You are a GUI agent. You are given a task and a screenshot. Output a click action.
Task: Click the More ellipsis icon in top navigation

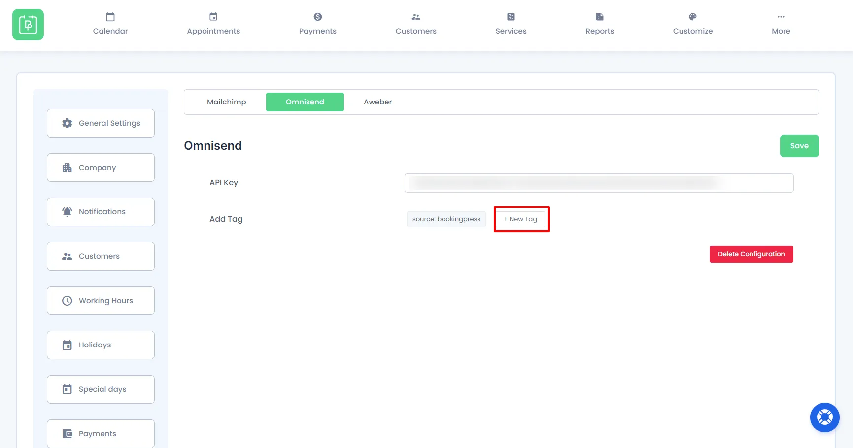coord(781,17)
